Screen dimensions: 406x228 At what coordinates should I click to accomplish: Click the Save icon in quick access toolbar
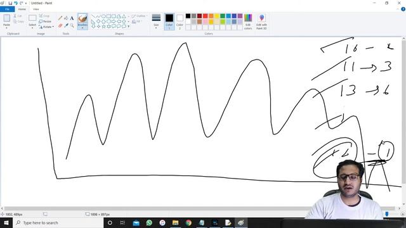pos(10,3)
